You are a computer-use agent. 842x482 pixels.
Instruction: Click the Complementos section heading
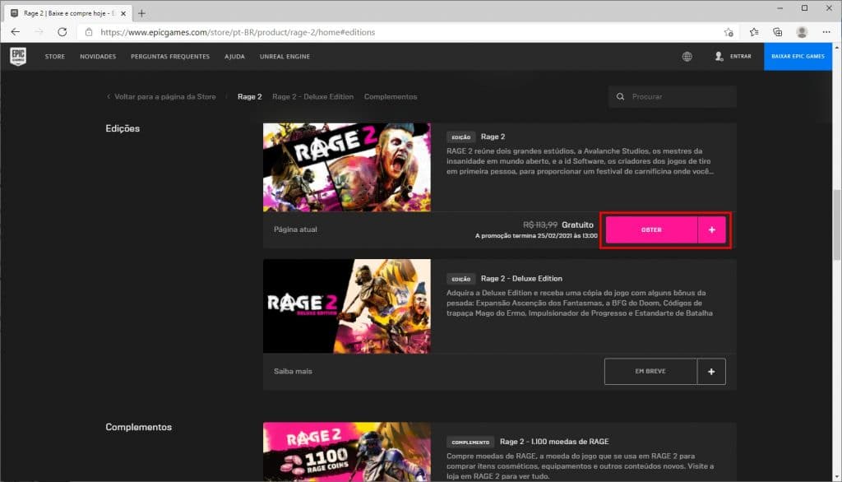coord(138,427)
